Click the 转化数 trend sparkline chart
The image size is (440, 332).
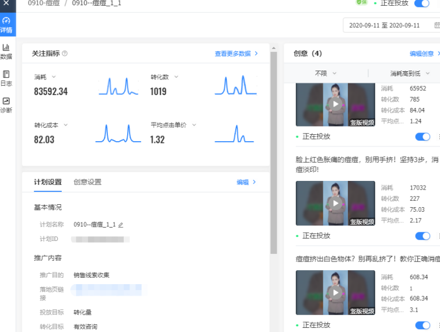point(236,85)
